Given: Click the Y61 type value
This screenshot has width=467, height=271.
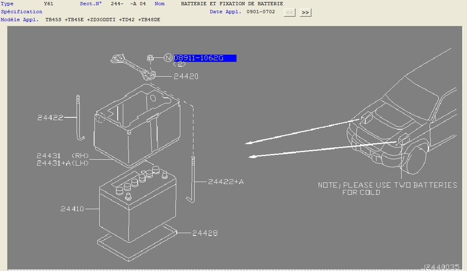Looking at the screenshot, I should (x=49, y=4).
